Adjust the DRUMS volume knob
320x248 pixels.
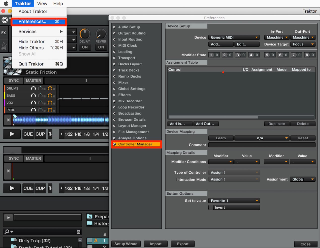(x=33, y=89)
